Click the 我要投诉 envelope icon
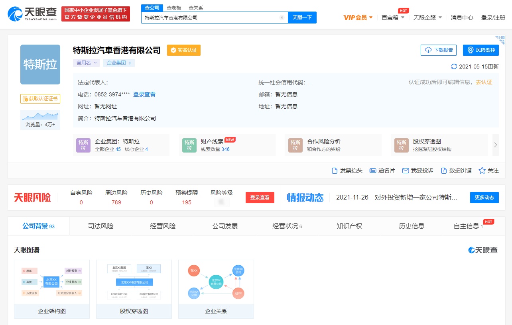This screenshot has width=512, height=325. 406,170
